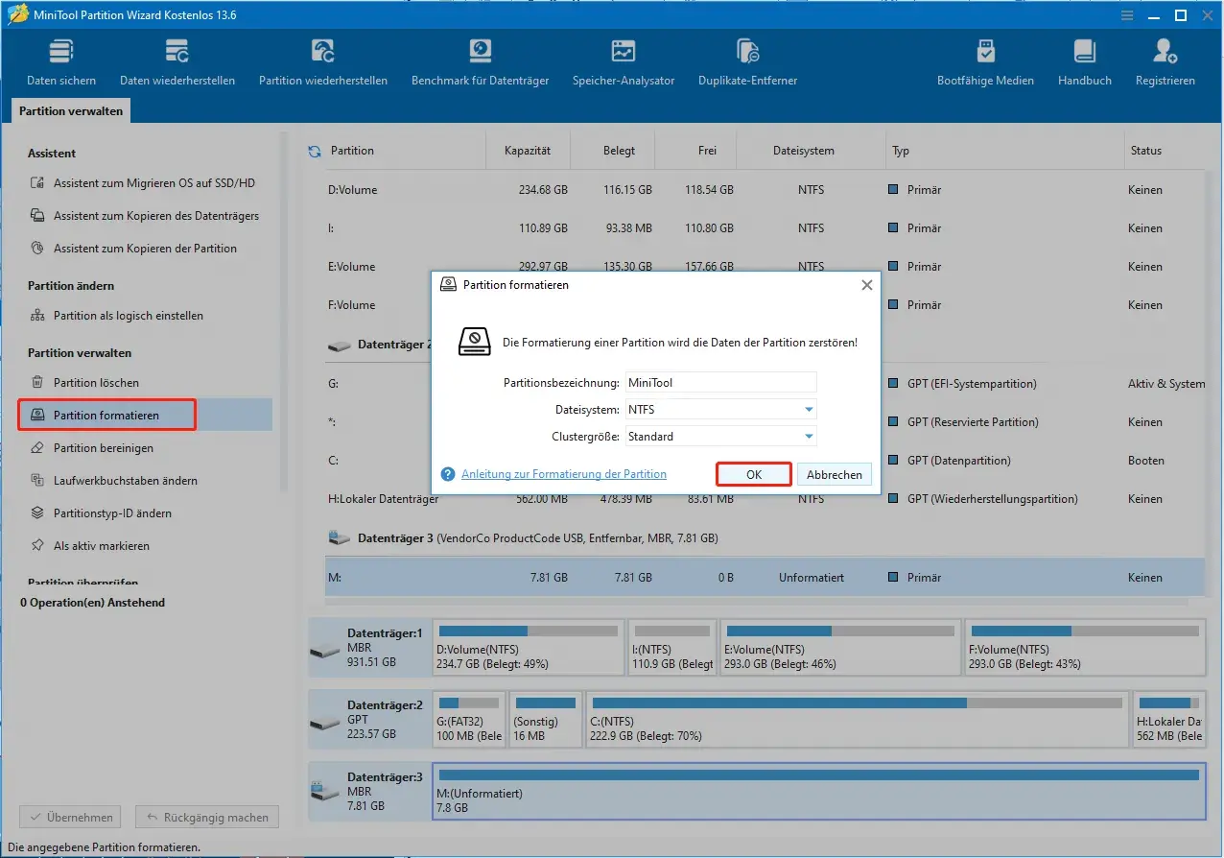Sort by Frei column header

pos(708,151)
